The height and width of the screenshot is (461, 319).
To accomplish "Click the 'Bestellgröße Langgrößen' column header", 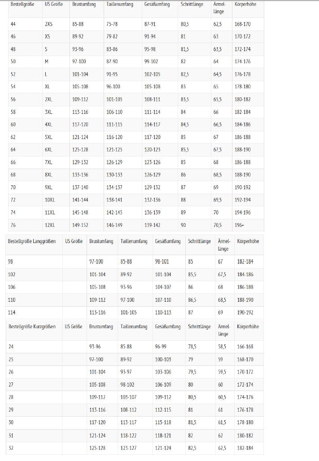I will click(x=32, y=241).
